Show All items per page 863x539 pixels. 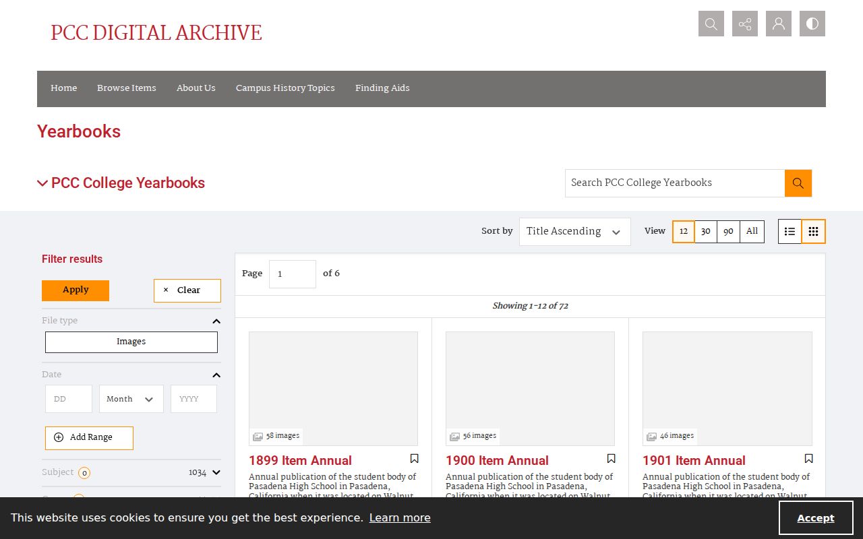pyautogui.click(x=752, y=231)
